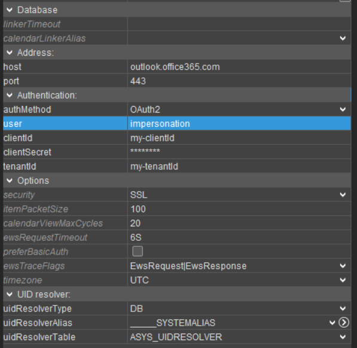Edit host value outlook.office365.com
The image size is (357, 348).
(x=239, y=67)
